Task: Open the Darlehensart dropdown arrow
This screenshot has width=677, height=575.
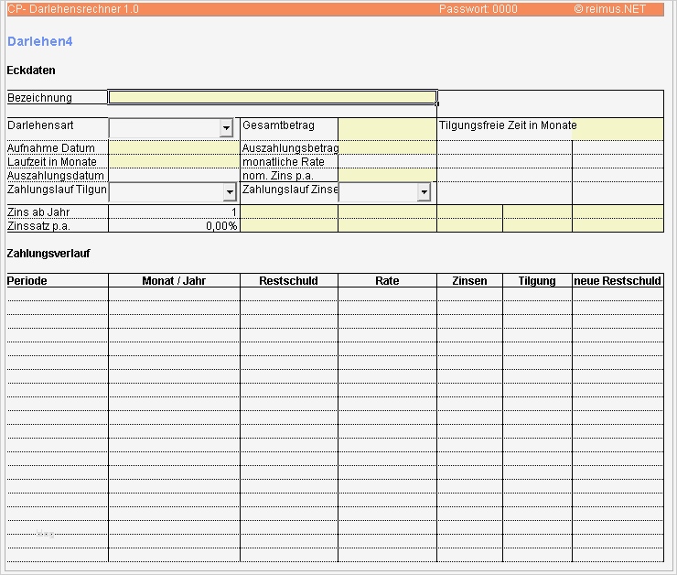Action: 226,128
